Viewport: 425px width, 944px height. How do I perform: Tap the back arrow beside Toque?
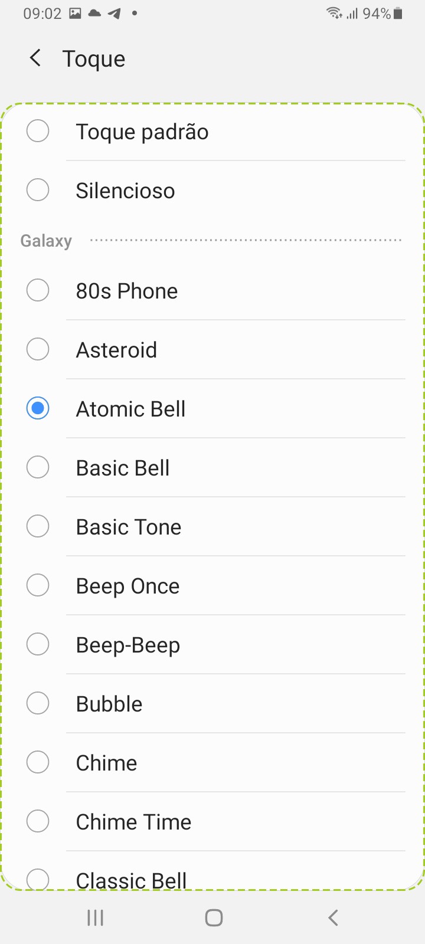(35, 58)
